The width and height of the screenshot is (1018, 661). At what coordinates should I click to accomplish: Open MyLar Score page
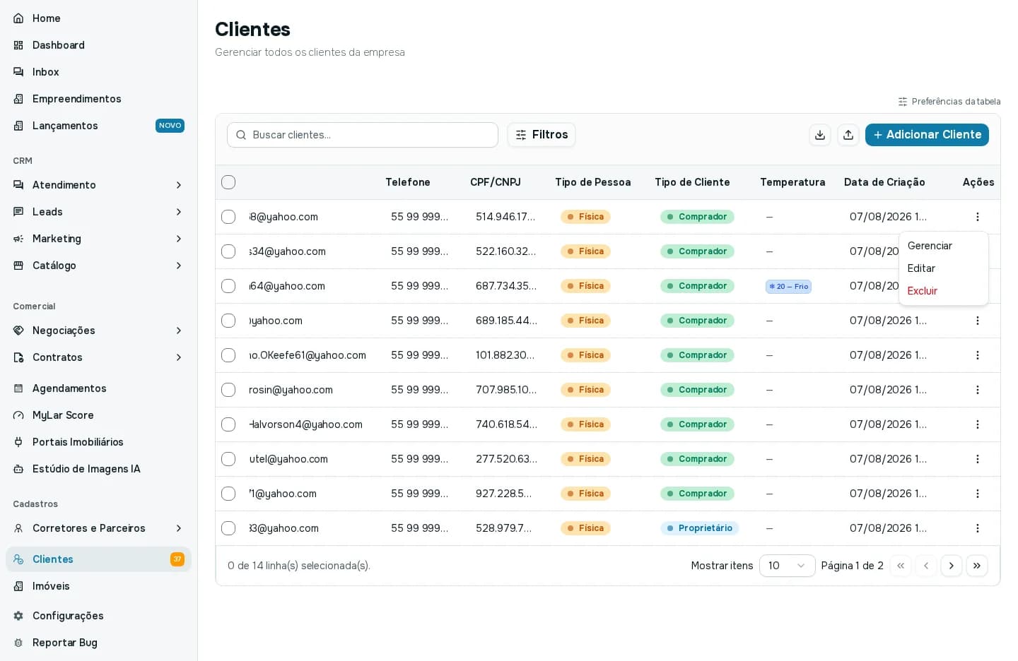pos(98,415)
